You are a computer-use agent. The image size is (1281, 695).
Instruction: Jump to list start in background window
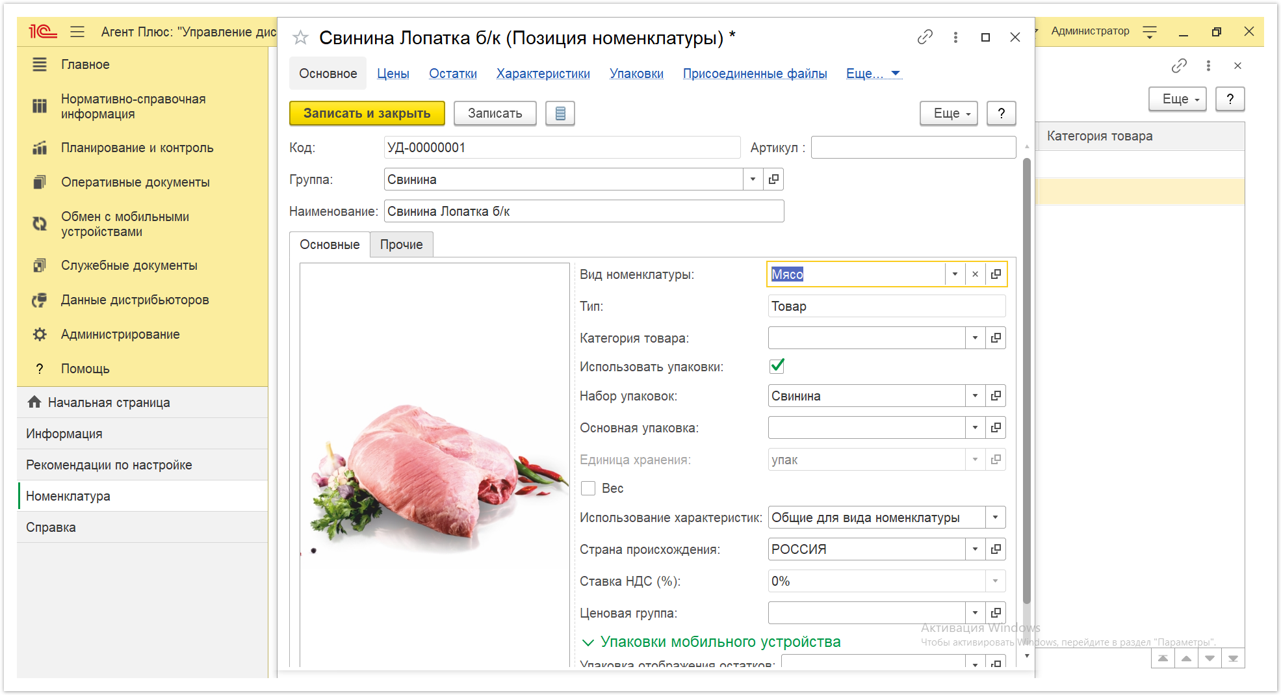click(x=1163, y=659)
